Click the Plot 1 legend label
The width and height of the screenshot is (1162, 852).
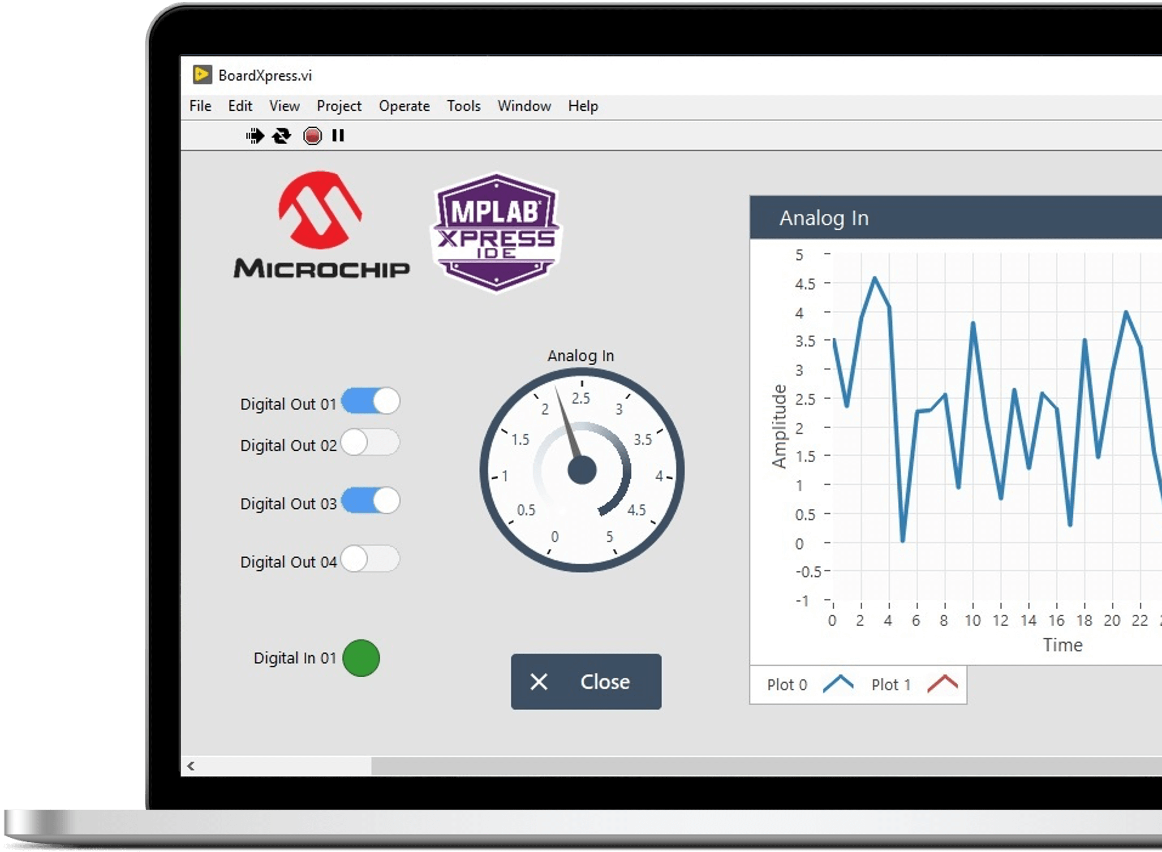coord(891,684)
